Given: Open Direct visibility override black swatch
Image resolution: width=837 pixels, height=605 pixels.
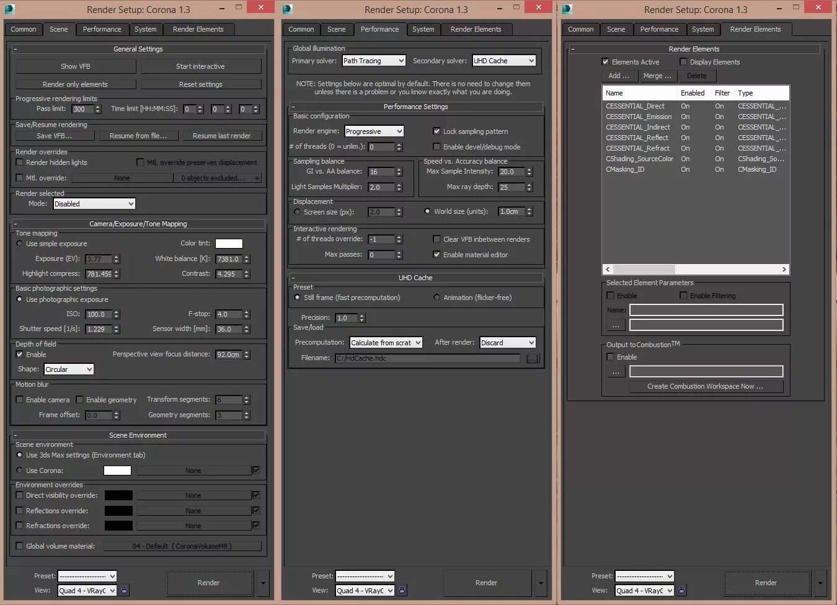Looking at the screenshot, I should pos(118,495).
